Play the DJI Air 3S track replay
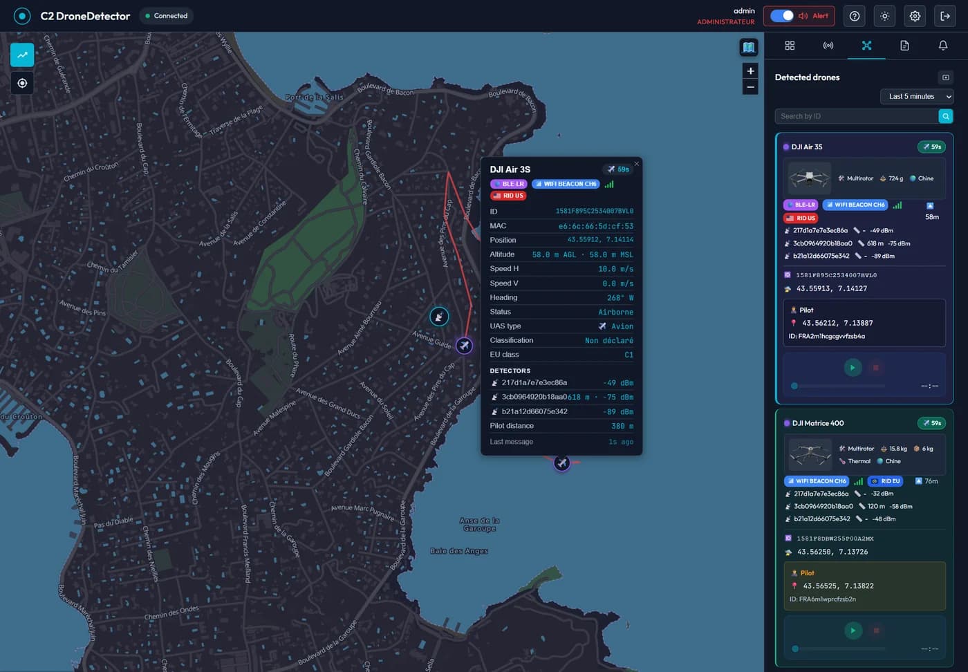968x672 pixels. [x=853, y=368]
